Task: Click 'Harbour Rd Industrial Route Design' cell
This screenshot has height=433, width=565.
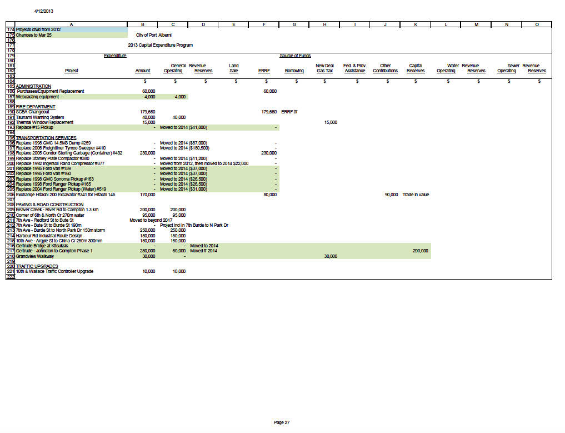Action: pos(49,236)
